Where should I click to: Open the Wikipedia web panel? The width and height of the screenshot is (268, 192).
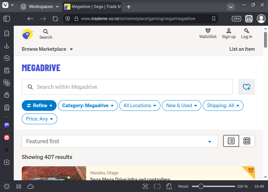coord(6,150)
